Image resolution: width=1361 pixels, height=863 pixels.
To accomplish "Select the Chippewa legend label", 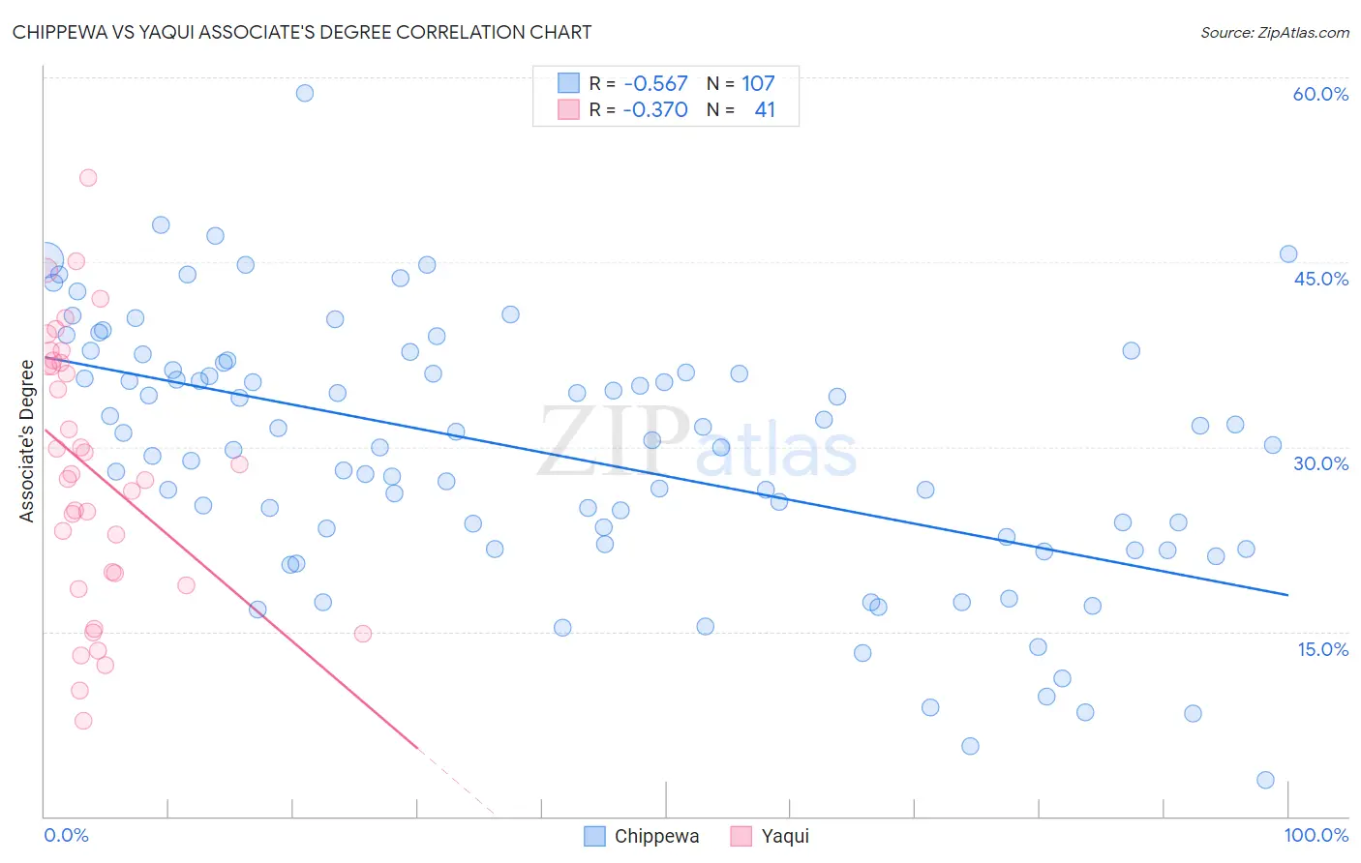I will pos(656,836).
